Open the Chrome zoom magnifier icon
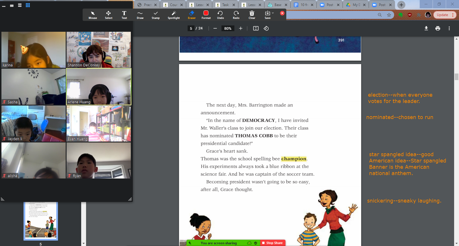Viewport: 459px width, 246px height. point(380,15)
